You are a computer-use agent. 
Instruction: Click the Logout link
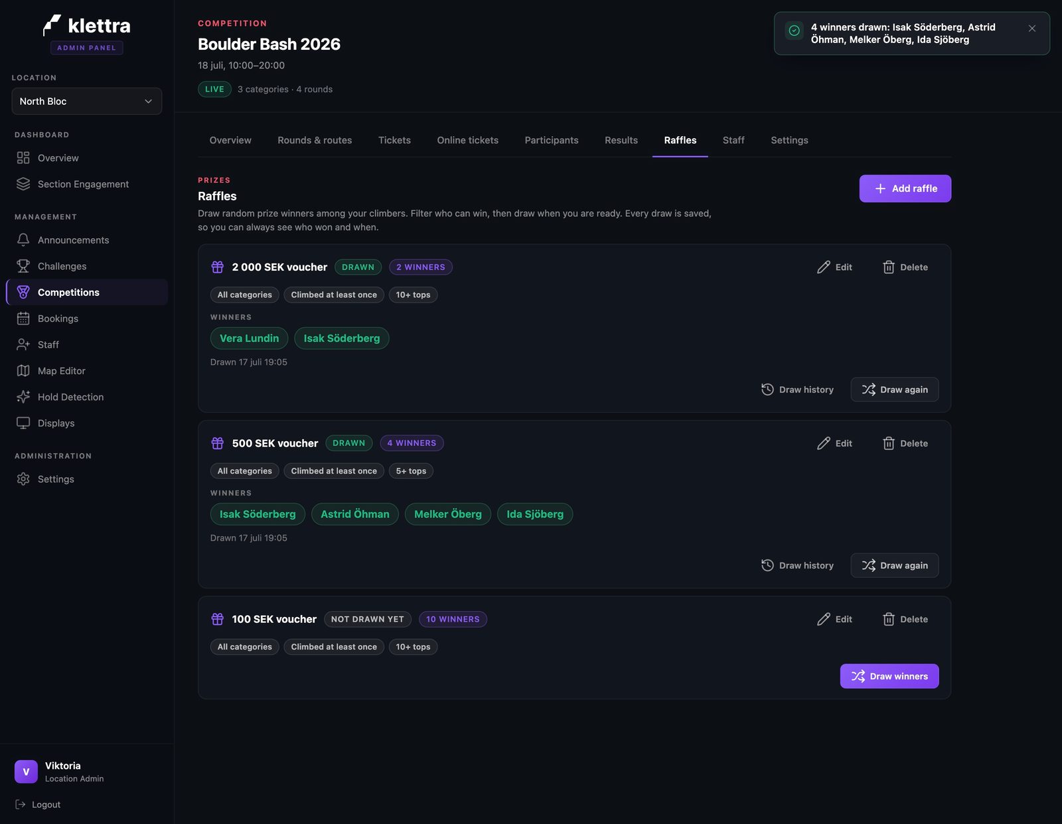pyautogui.click(x=38, y=804)
